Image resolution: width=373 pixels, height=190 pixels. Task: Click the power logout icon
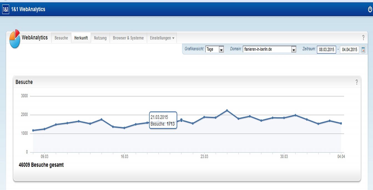point(370,9)
